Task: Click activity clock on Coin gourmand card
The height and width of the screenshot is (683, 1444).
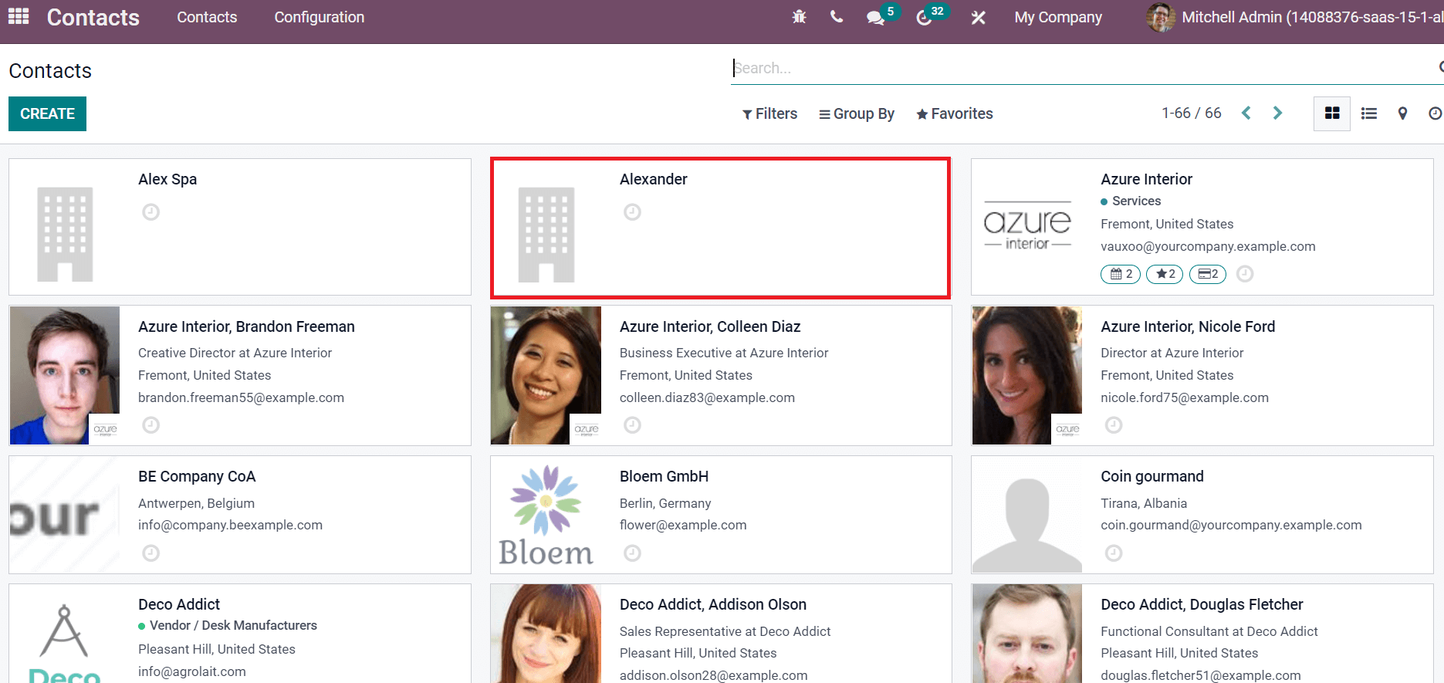Action: click(1113, 553)
